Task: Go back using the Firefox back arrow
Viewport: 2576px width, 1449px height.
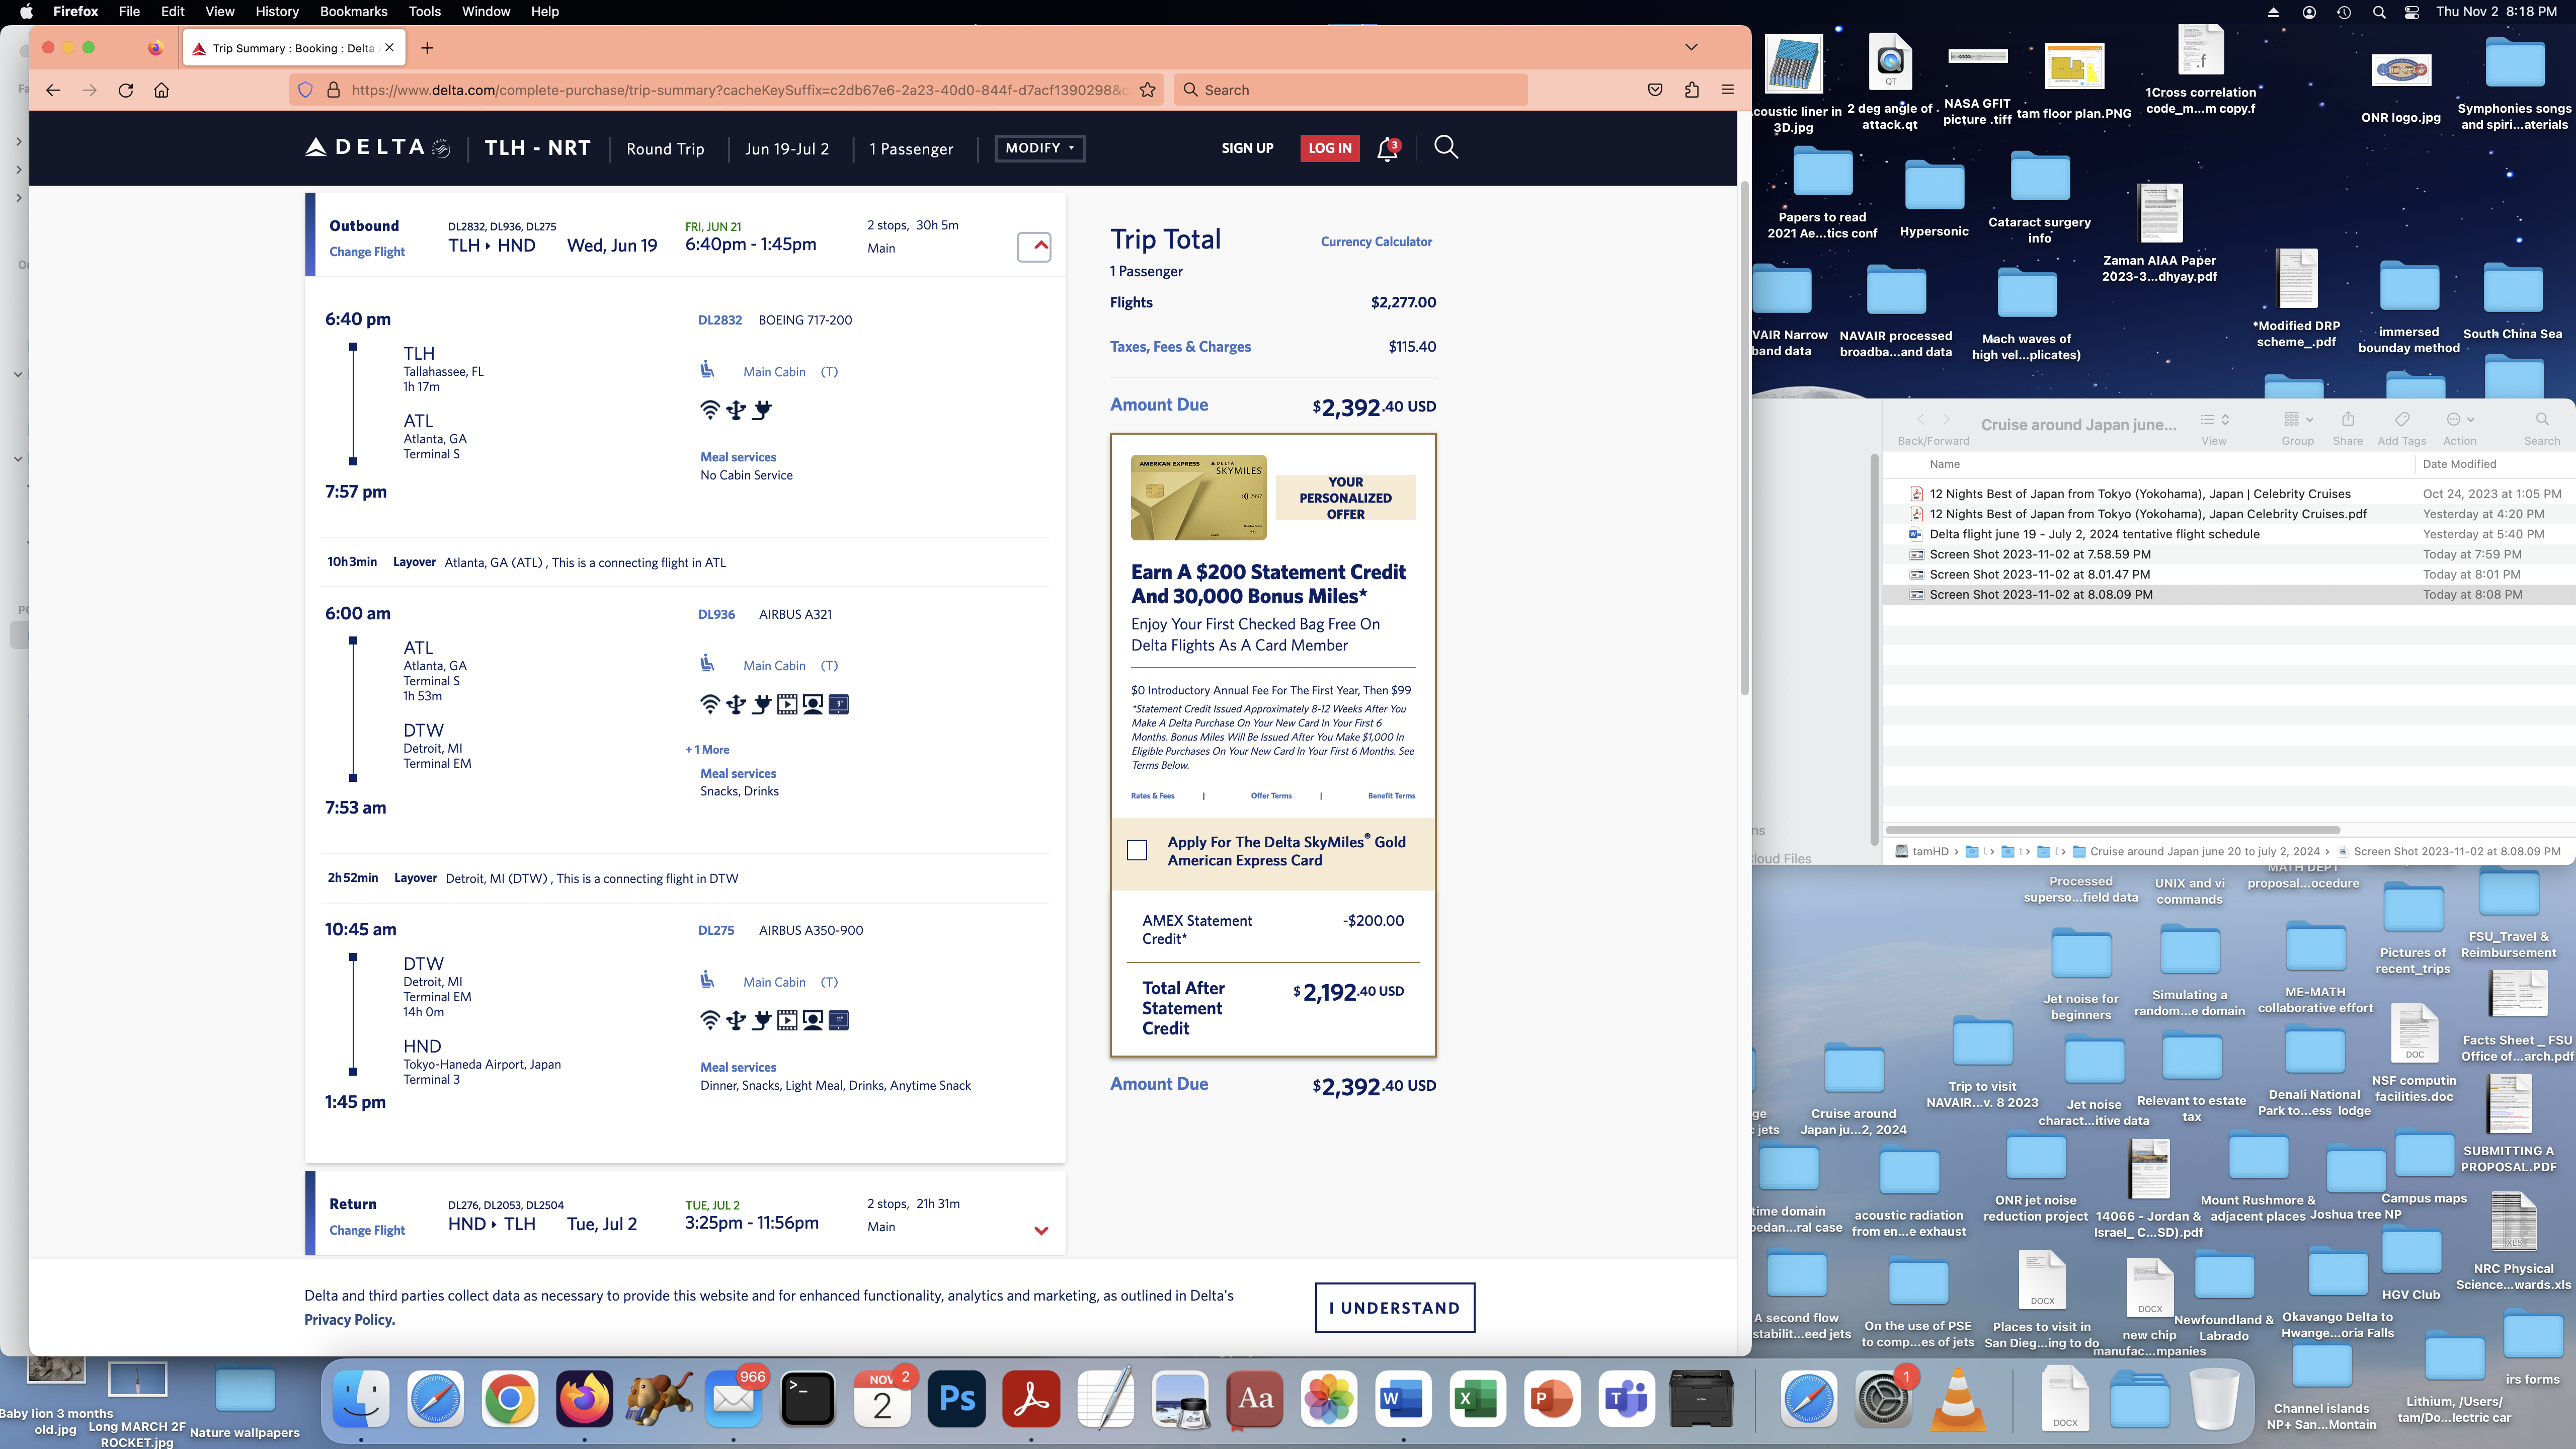Action: [x=54, y=90]
